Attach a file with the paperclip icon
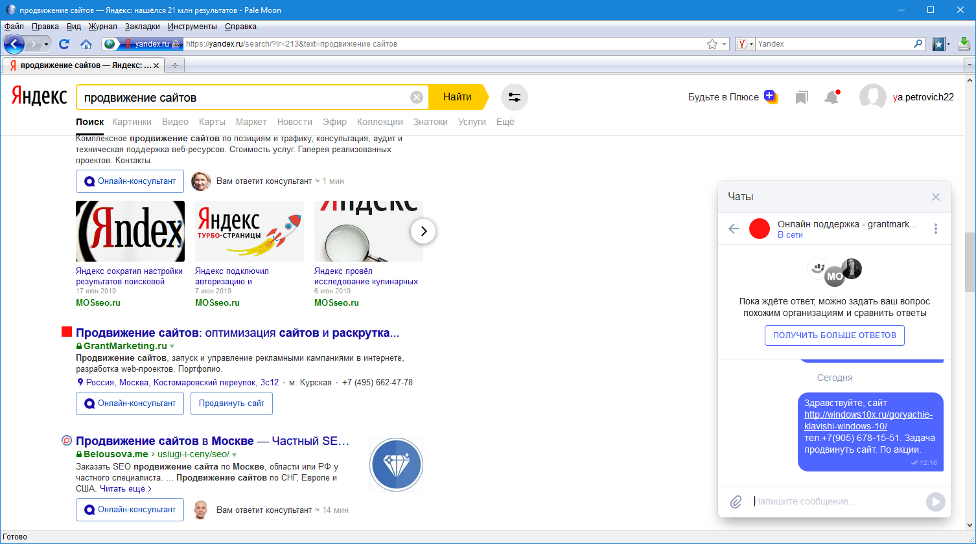Screen dimensions: 976x544 coord(736,502)
